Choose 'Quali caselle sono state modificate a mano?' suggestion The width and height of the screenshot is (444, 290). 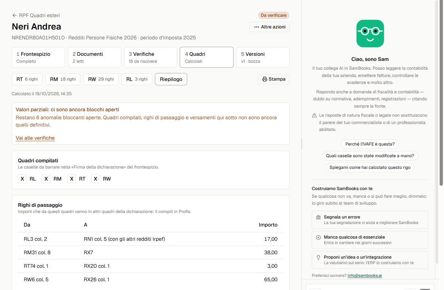pos(370,156)
